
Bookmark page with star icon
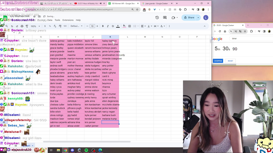(x=137, y=9)
